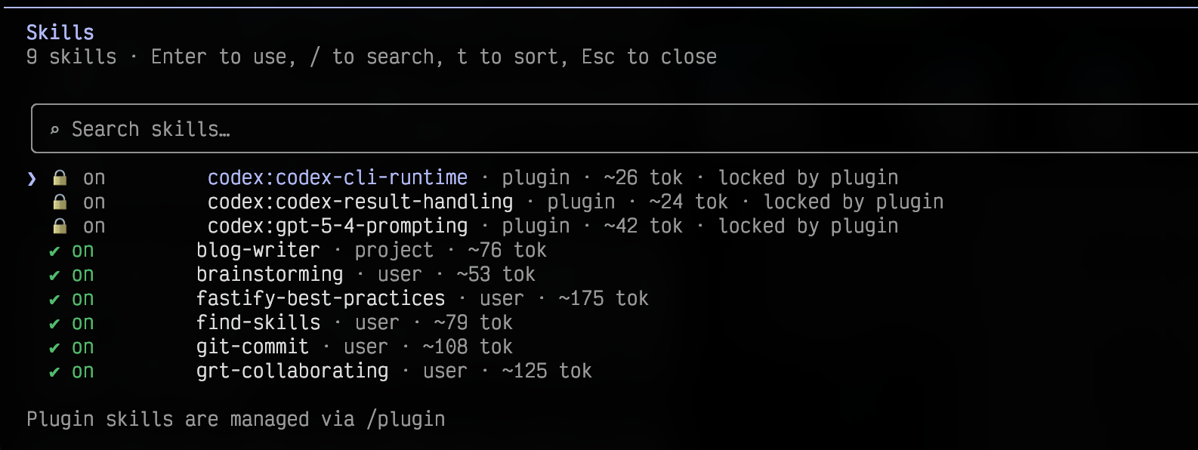This screenshot has width=1198, height=450.
Task: Click the lock icon beside codex:gpt-5-4-prompting
Action: [60, 227]
